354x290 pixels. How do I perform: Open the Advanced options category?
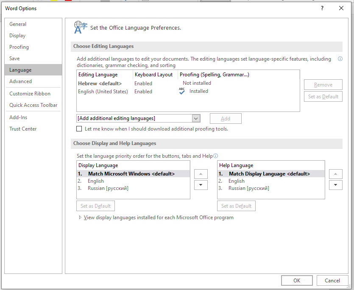tap(20, 81)
